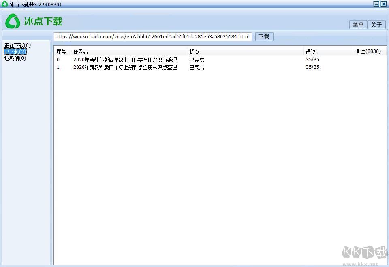The image size is (389, 267).
Task: Open the 菜单 menu button
Action: point(358,25)
